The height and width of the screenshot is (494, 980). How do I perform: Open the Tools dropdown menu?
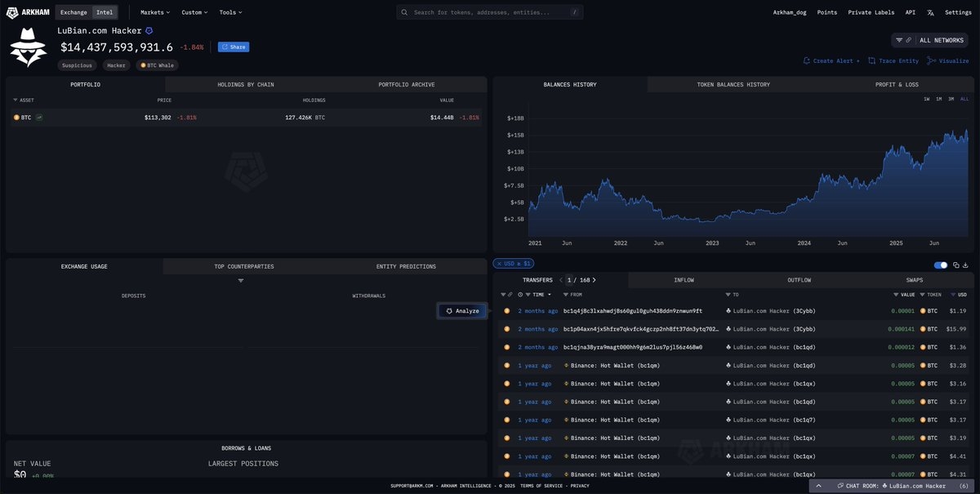(230, 12)
